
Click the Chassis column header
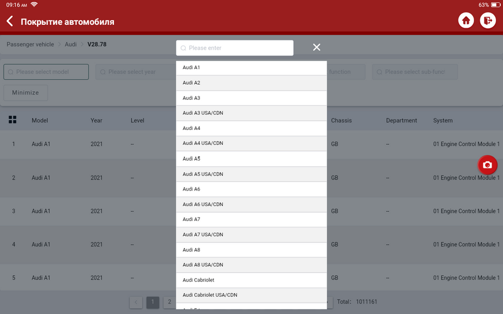[x=341, y=121]
